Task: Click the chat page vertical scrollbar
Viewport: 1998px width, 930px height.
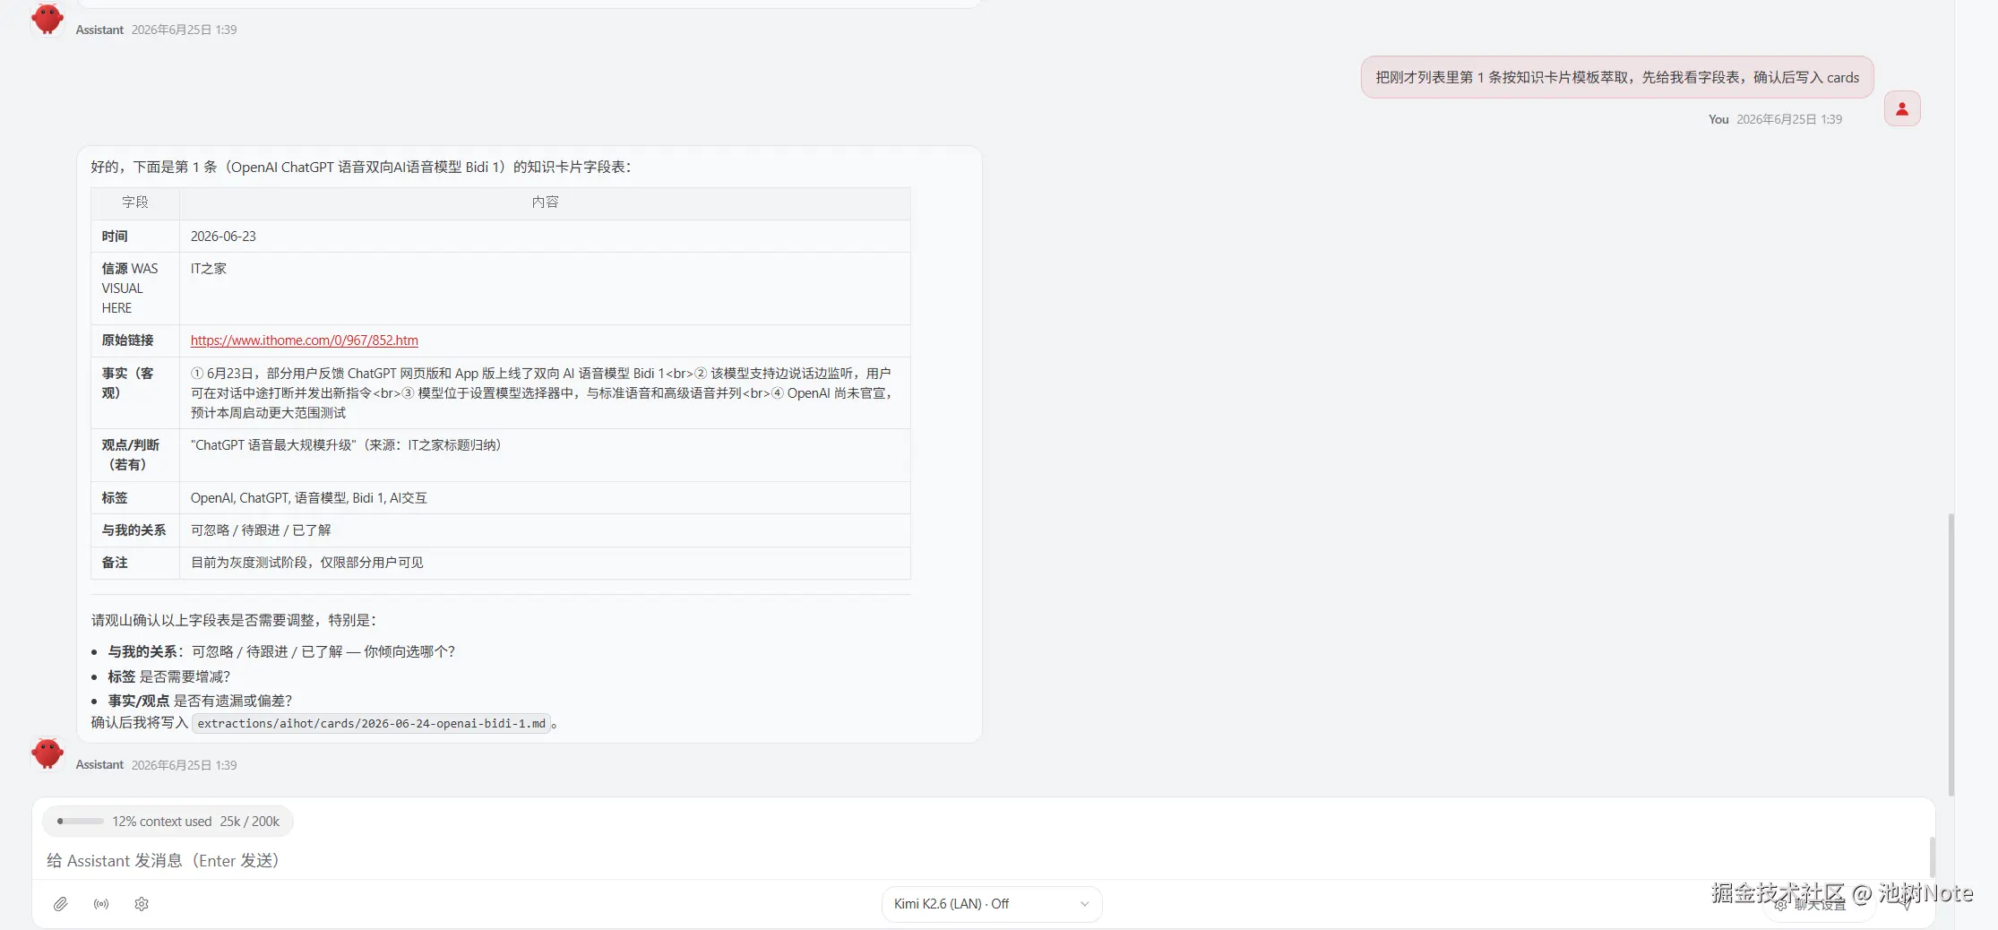Action: click(x=1951, y=654)
